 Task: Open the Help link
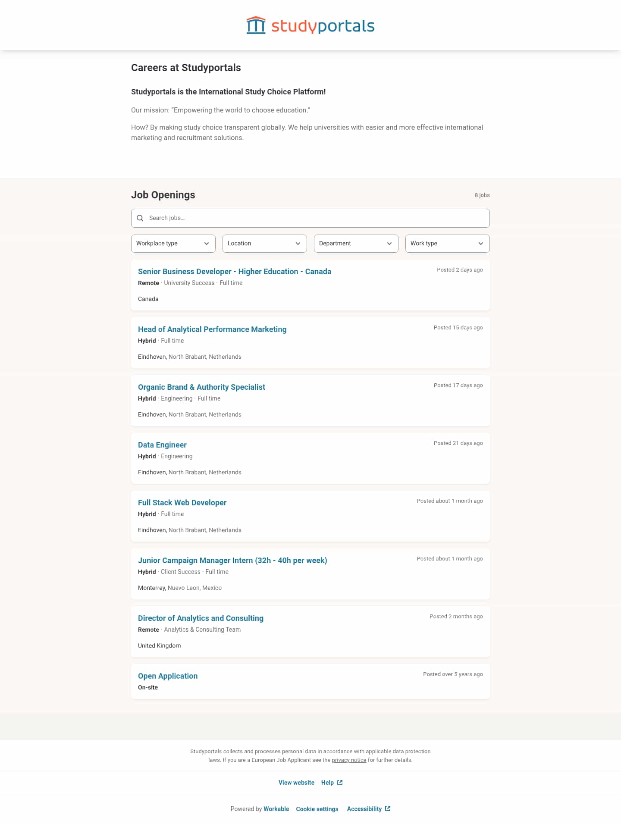[327, 783]
